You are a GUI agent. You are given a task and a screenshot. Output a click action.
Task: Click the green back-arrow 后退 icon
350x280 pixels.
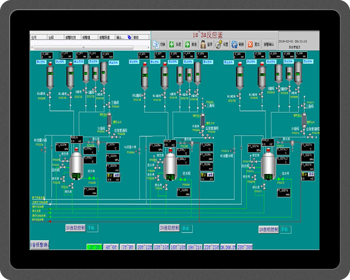pos(172,44)
